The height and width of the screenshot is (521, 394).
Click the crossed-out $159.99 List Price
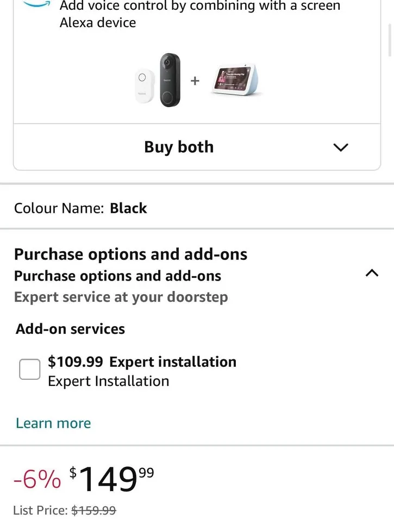[x=93, y=510]
